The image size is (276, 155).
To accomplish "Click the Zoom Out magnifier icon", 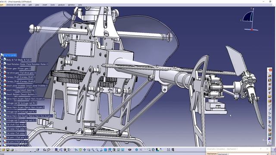I will (x=97, y=150).
